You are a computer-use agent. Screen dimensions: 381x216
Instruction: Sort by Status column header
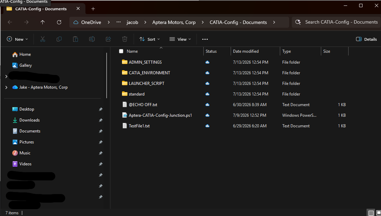coord(211,51)
